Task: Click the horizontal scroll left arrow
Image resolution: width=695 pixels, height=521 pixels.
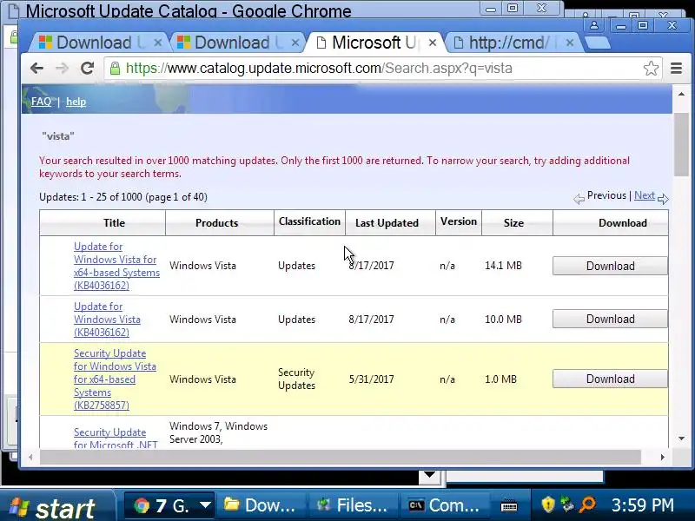Action: point(30,457)
